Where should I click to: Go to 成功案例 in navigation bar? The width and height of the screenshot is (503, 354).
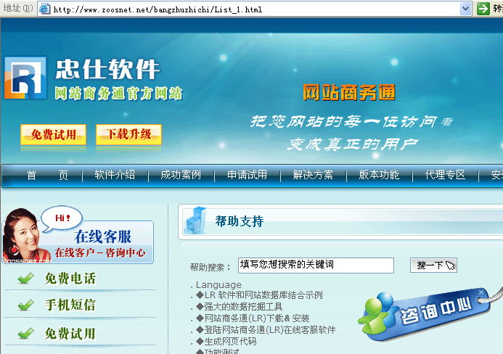(x=181, y=175)
